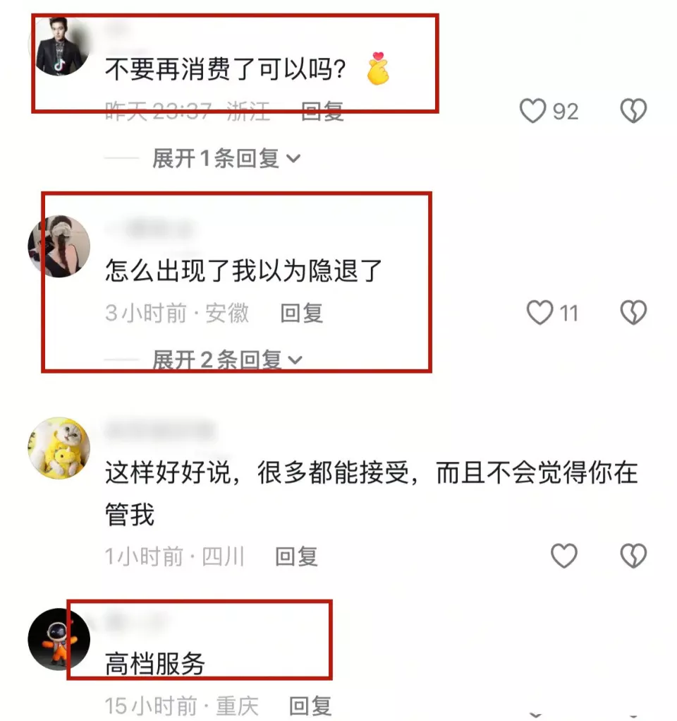Select the 高档服务 comment text

coord(154,664)
